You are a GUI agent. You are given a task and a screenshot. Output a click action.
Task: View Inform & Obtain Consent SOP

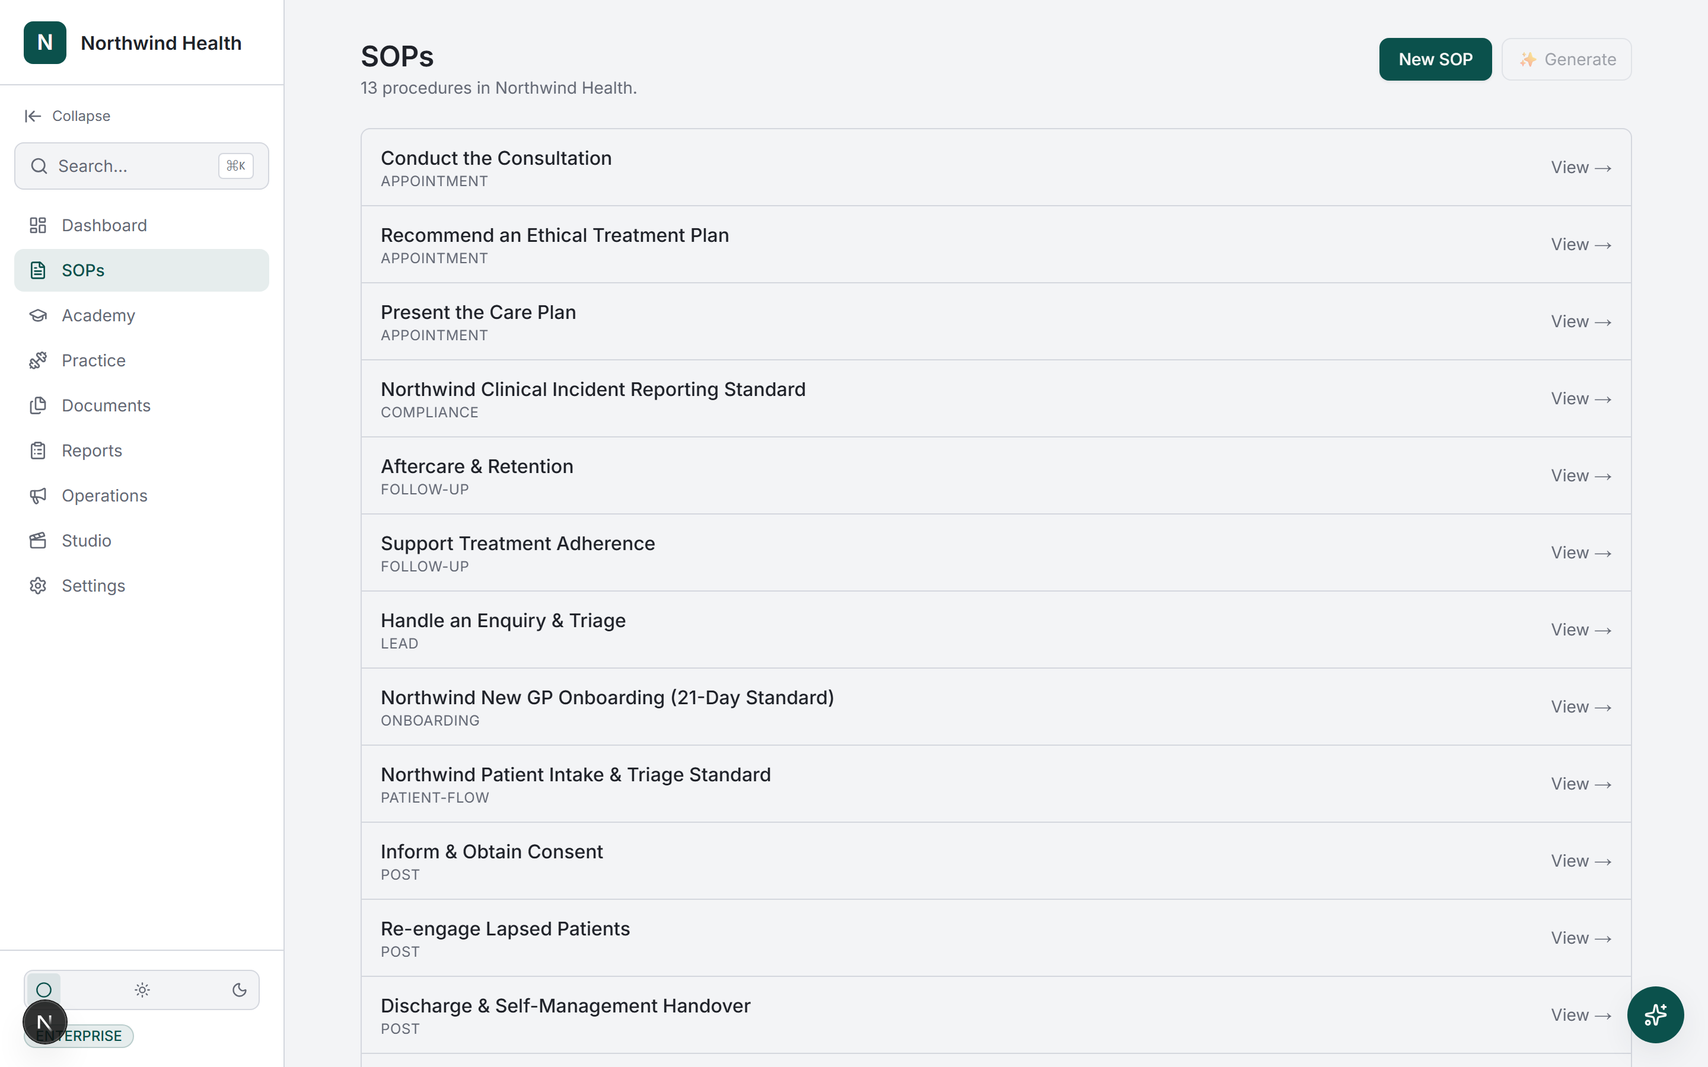(1580, 860)
